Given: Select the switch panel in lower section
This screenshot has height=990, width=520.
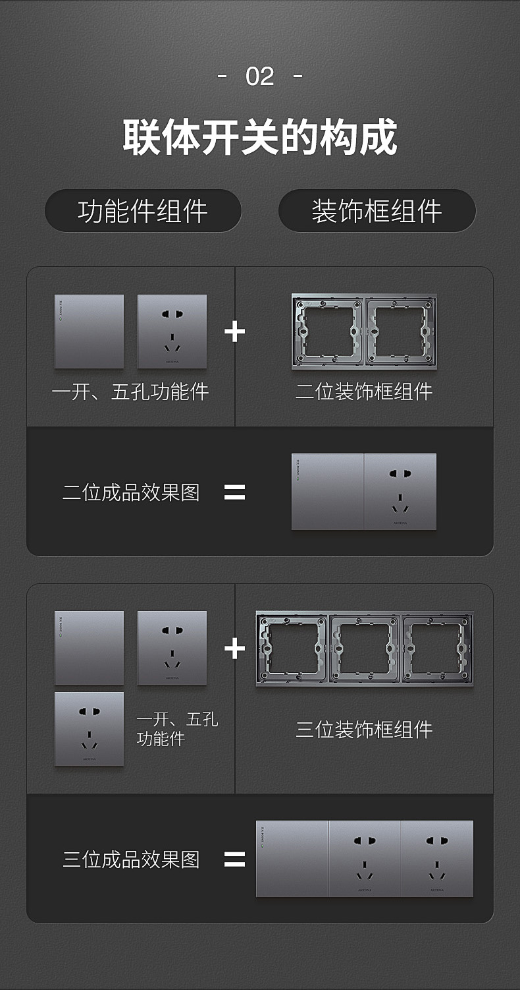Looking at the screenshot, I should 89,648.
